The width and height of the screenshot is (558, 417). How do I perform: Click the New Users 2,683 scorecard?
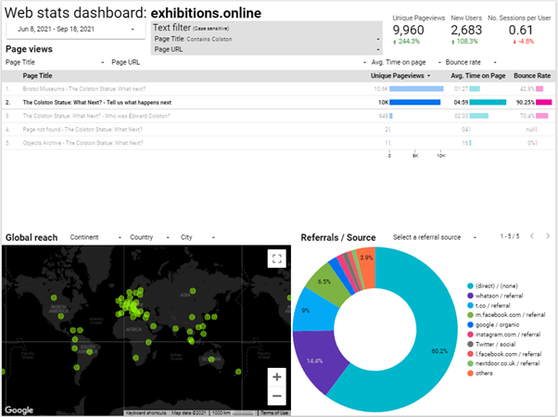pyautogui.click(x=466, y=30)
